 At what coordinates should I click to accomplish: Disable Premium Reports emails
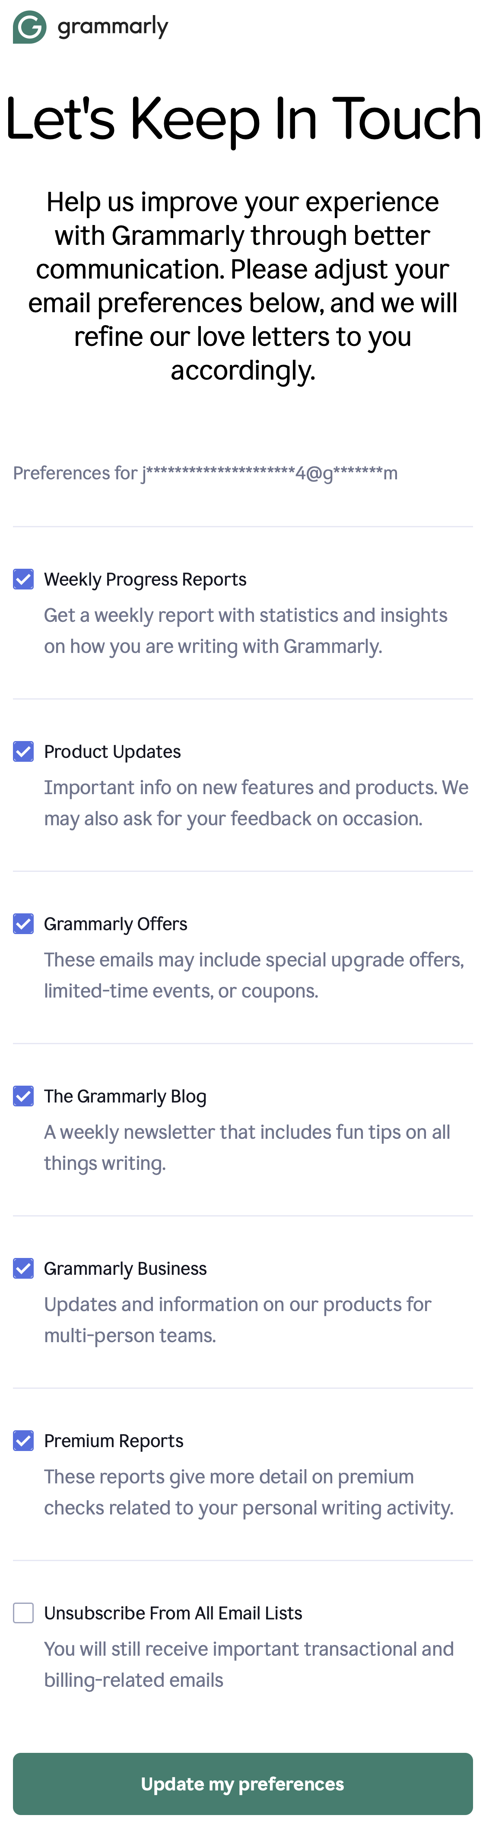(x=23, y=1441)
